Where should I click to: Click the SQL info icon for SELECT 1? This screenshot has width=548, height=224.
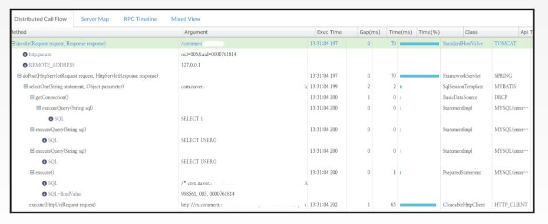click(51, 119)
